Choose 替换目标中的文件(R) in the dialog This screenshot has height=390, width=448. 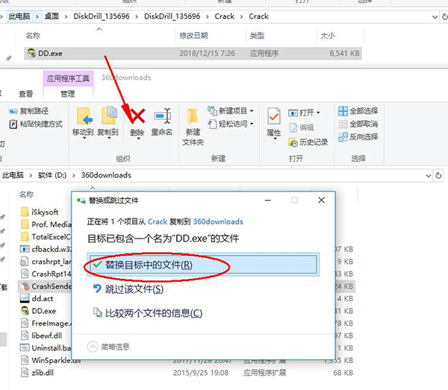click(203, 265)
